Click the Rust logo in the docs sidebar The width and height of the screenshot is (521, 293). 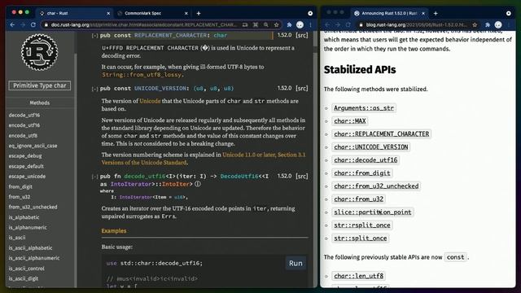pos(40,52)
